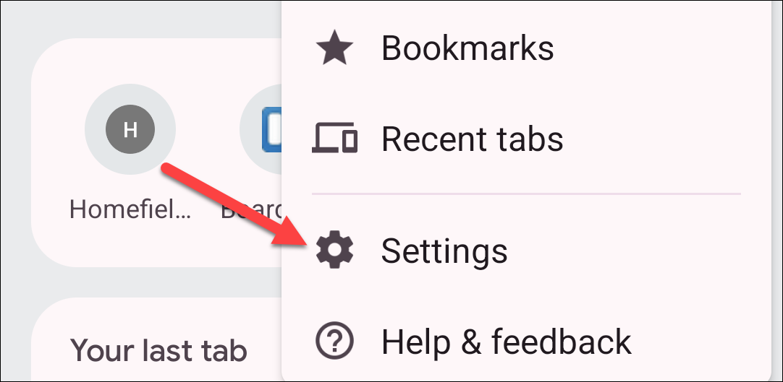Dismiss menu via gray background above the shortcuts card
Viewport: 783px width, 382px height.
tap(150, 19)
